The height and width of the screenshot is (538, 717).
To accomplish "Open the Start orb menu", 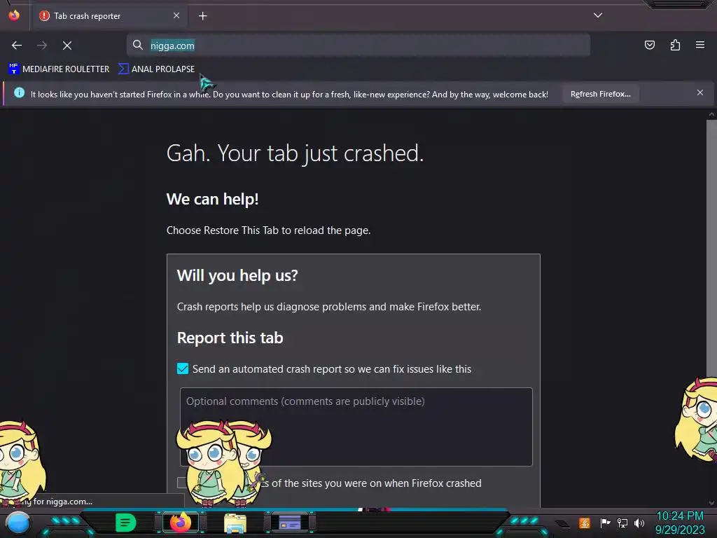I will tap(18, 523).
